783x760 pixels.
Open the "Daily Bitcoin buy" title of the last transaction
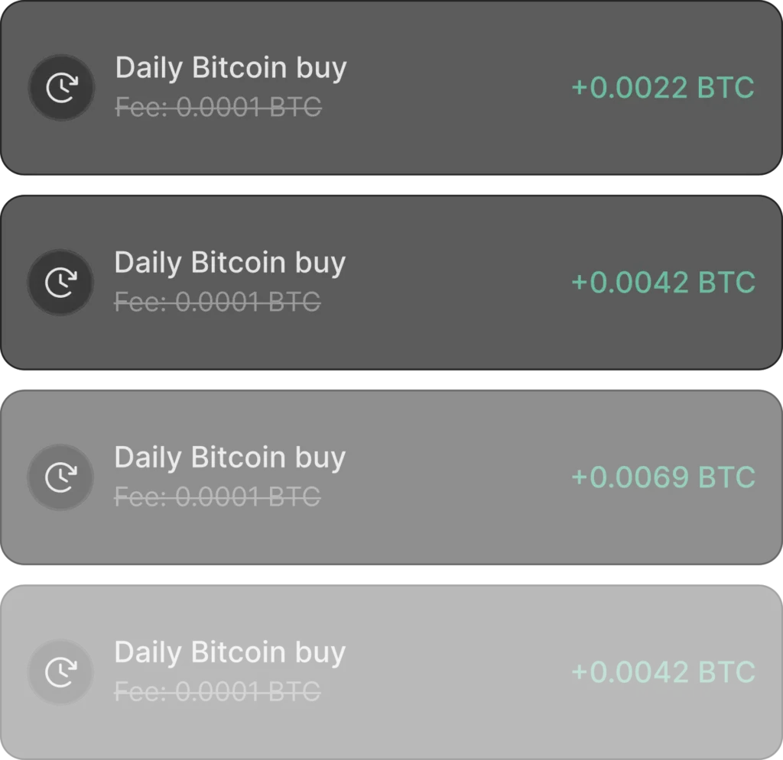coord(230,652)
